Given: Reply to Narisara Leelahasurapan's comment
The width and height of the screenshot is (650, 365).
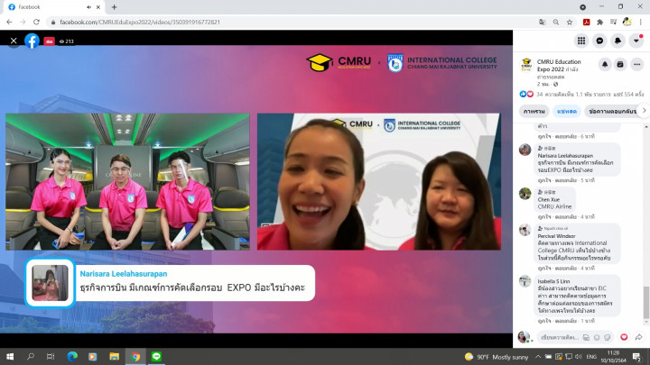Looking at the screenshot, I should (565, 180).
